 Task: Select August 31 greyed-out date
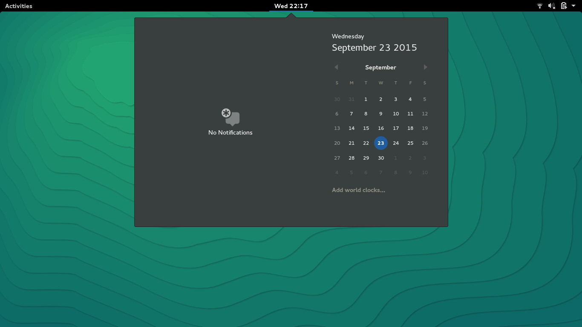[352, 99]
